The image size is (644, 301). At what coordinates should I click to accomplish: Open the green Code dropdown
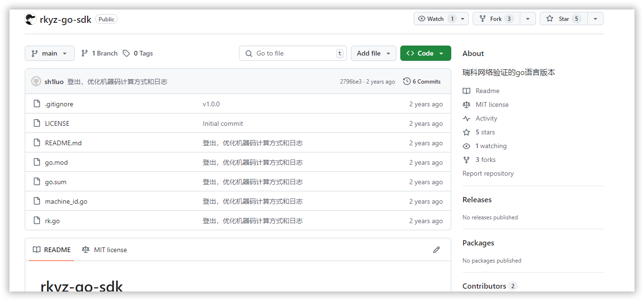426,53
